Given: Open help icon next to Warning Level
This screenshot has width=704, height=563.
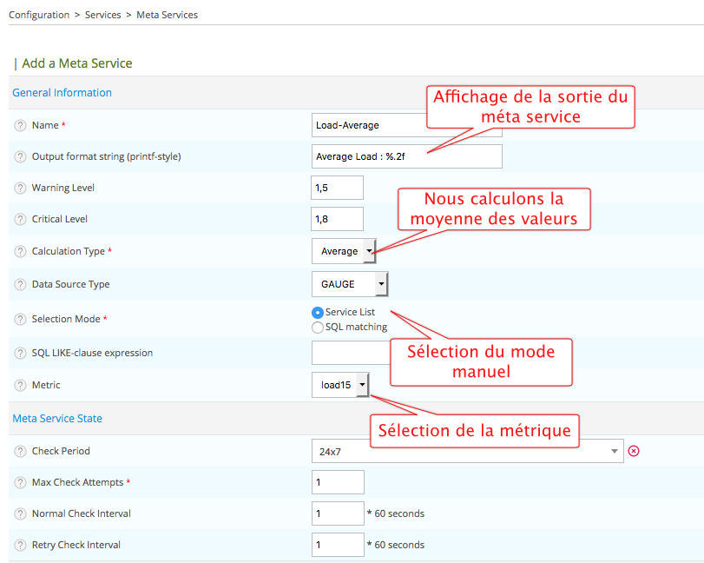Looking at the screenshot, I should click(20, 188).
